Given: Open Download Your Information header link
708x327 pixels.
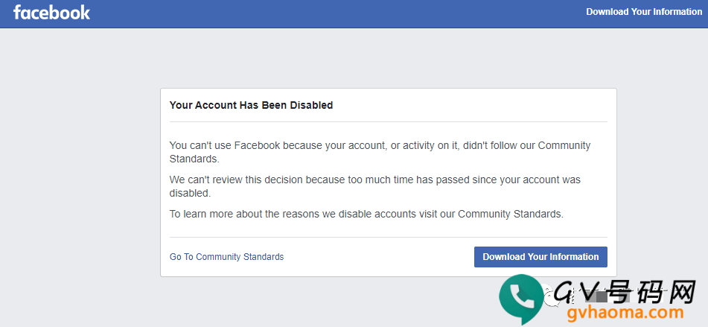Looking at the screenshot, I should [x=644, y=12].
